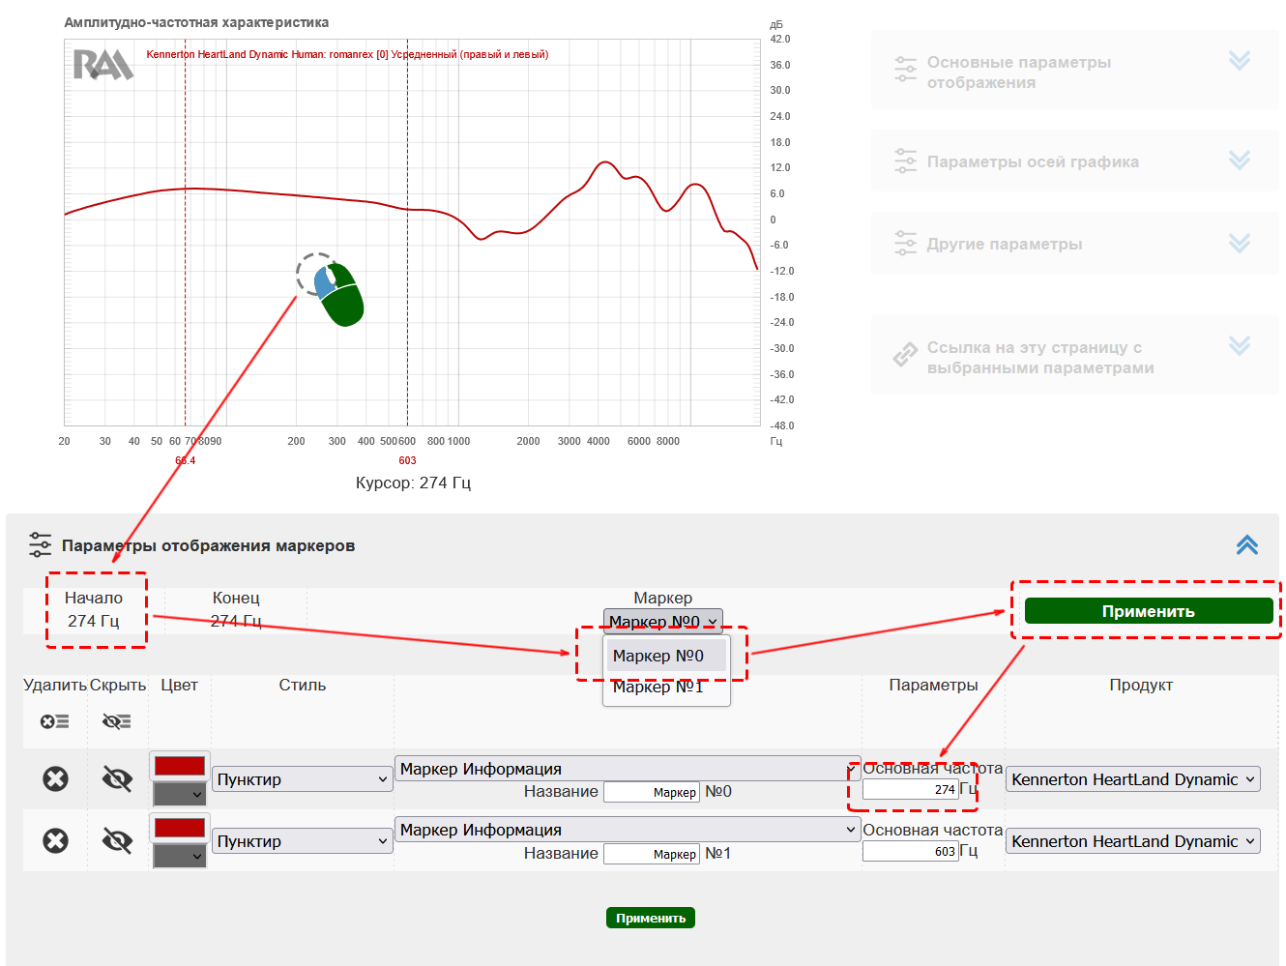Toggle visibility of Маркер №0 row
Image resolution: width=1286 pixels, height=966 pixels.
pos(117,778)
